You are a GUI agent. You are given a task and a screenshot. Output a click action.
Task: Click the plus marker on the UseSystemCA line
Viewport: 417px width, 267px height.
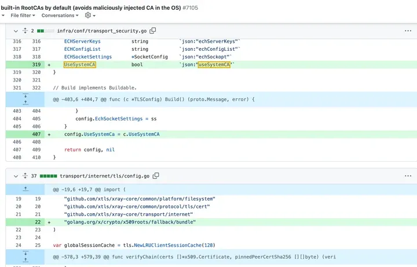click(x=49, y=65)
